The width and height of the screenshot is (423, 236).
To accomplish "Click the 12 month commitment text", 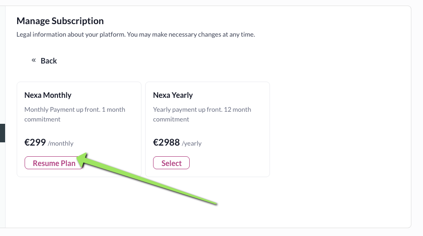I will [171, 119].
